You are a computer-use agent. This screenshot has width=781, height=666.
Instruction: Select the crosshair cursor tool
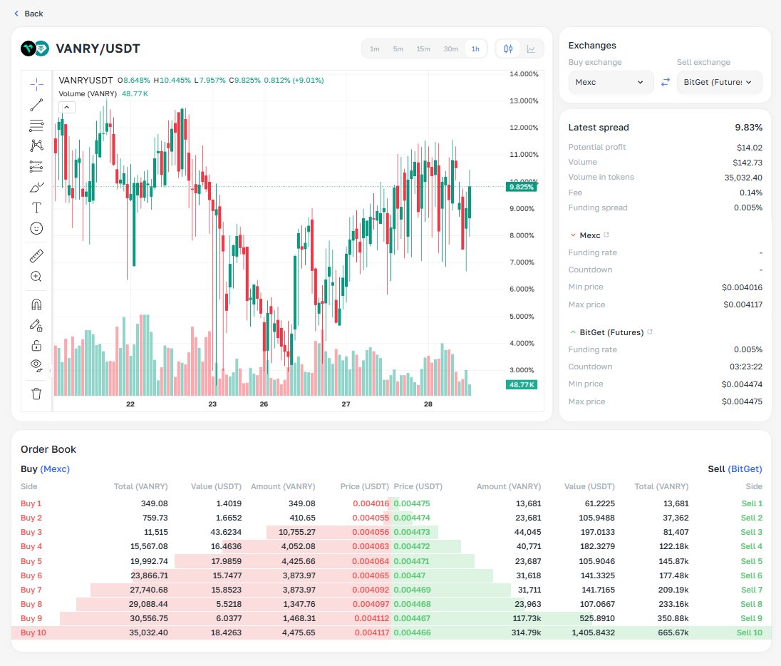click(x=36, y=84)
